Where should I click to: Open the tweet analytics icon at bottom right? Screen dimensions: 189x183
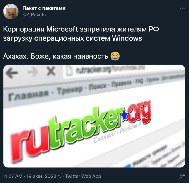[x=182, y=177]
